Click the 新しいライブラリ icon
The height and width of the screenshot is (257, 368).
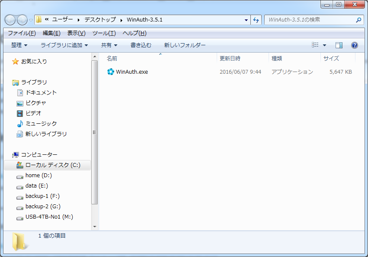coord(20,134)
